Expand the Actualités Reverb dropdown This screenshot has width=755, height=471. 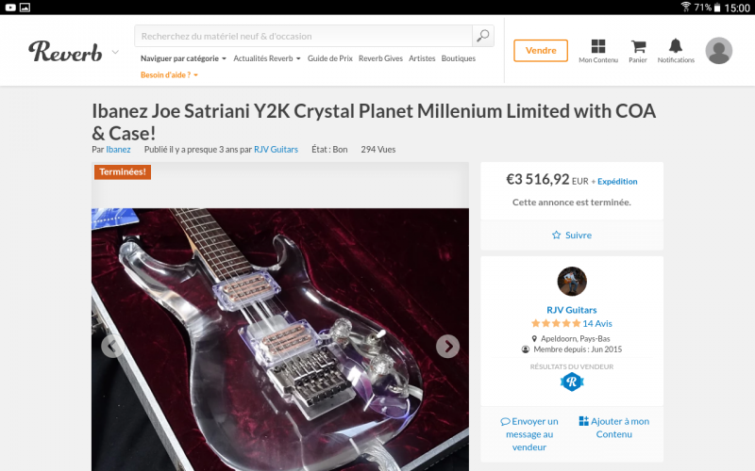[x=267, y=58]
